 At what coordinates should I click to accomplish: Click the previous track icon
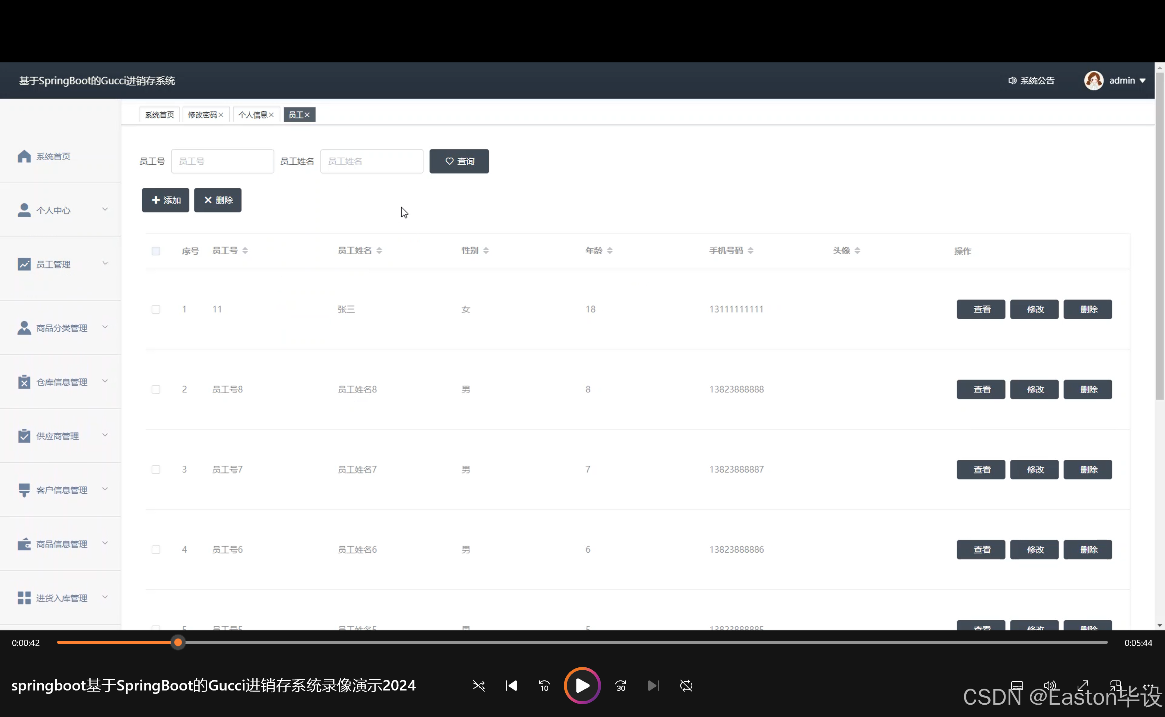click(x=511, y=686)
